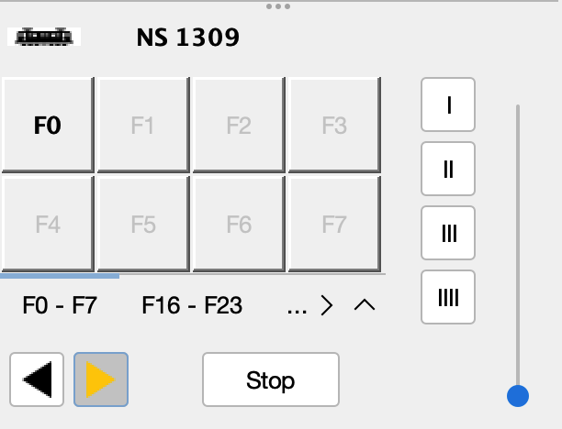562x429 pixels.
Task: Switch to the F0 - F7 tab
Action: click(x=60, y=305)
